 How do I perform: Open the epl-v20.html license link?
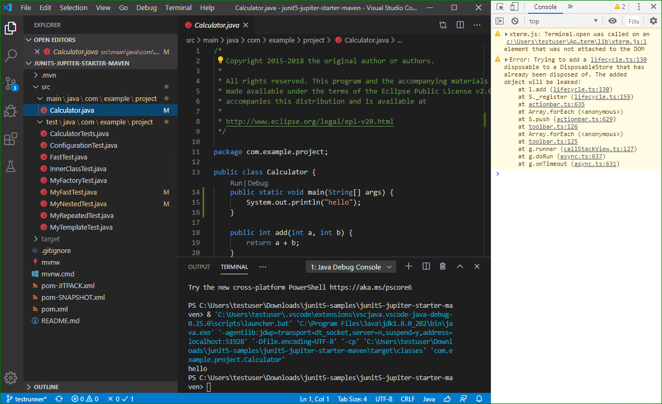[309, 121]
